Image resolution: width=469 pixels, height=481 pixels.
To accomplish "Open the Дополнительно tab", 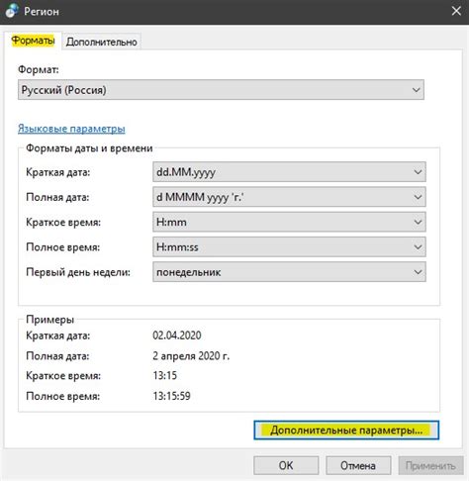I will 102,42.
